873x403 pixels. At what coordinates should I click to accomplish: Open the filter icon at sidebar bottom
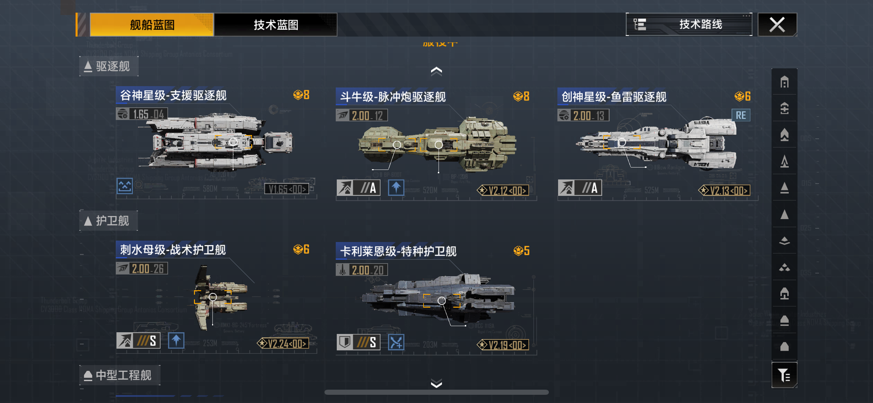(x=785, y=375)
